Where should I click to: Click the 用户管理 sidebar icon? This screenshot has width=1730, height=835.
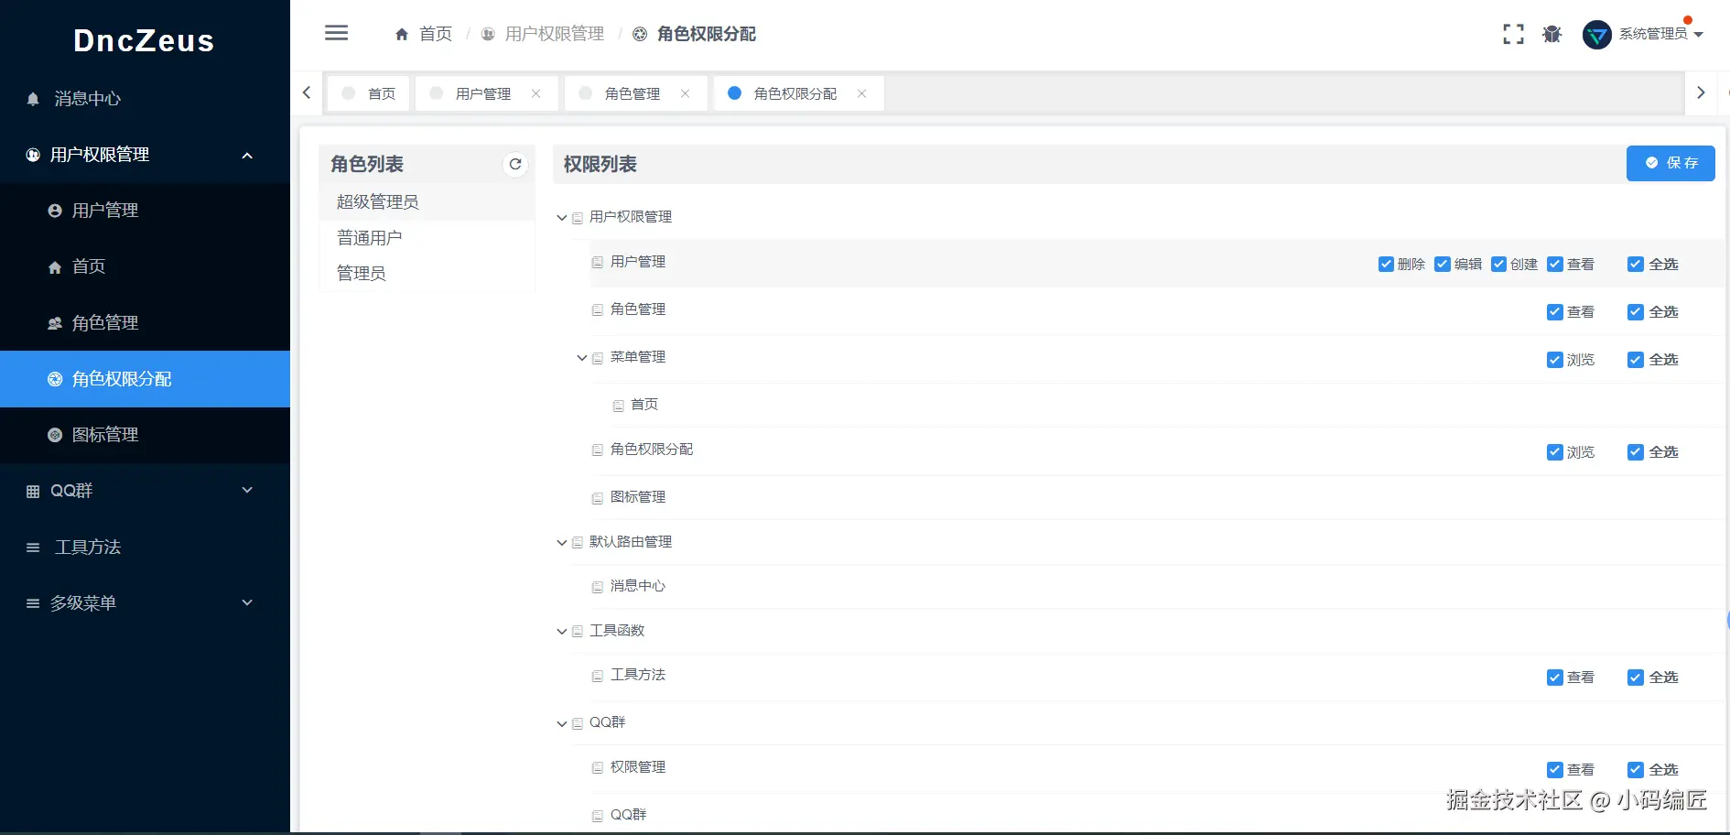55,211
